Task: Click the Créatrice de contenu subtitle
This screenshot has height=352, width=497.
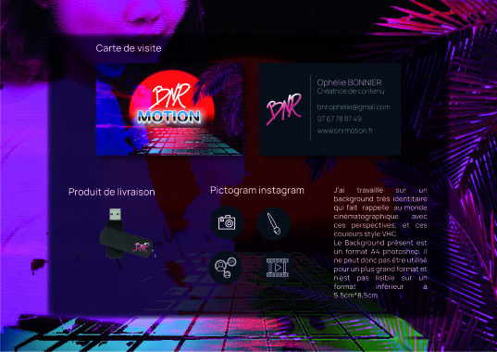Action: coord(351,91)
